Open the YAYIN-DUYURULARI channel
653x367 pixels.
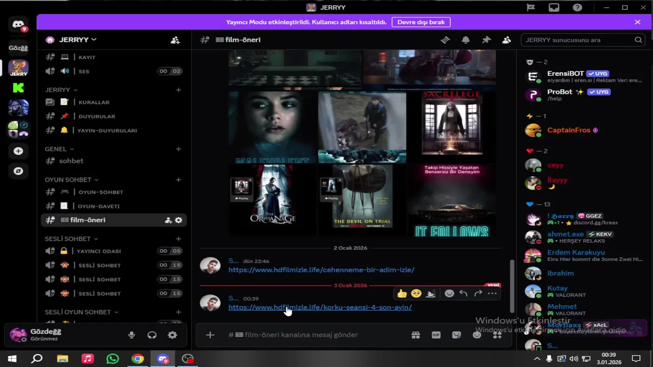click(x=113, y=130)
